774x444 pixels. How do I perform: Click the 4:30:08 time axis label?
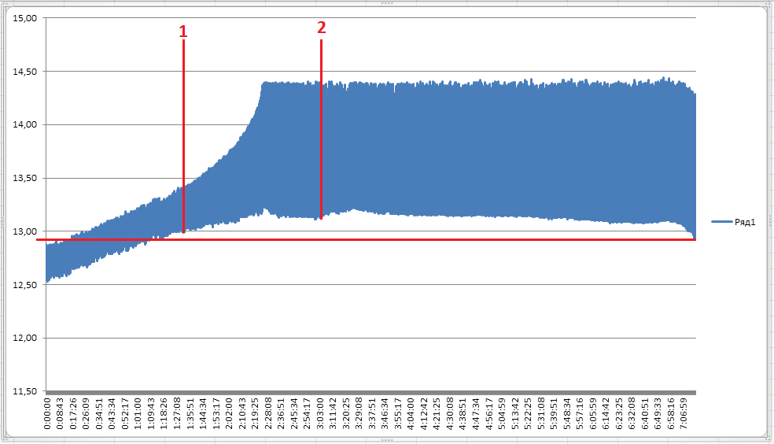coord(449,413)
